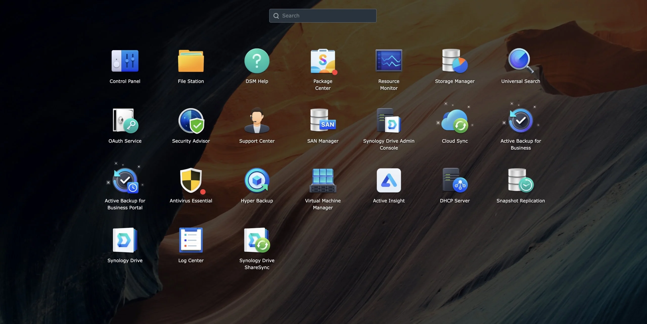Open DSM Help

[x=257, y=61]
